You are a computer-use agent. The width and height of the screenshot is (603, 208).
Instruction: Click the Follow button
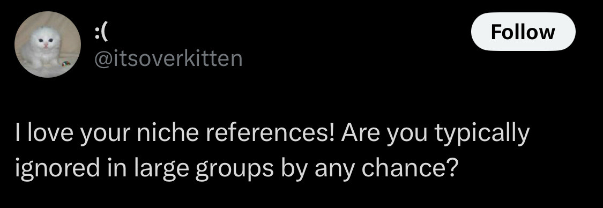[x=523, y=32]
